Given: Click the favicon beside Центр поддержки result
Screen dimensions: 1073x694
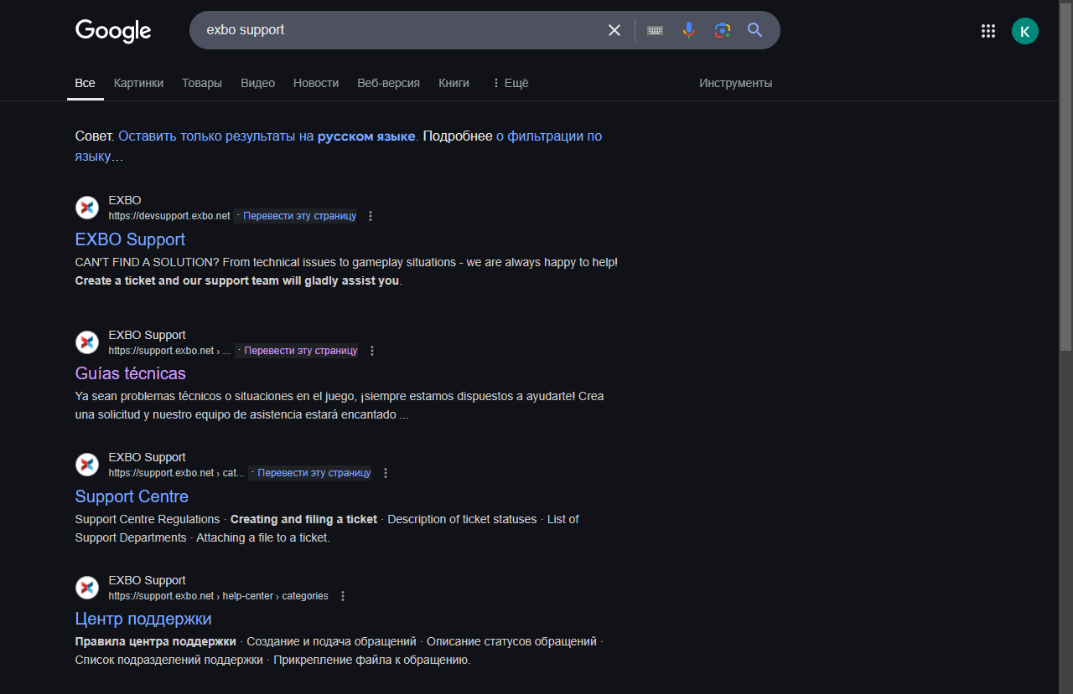Looking at the screenshot, I should (87, 588).
